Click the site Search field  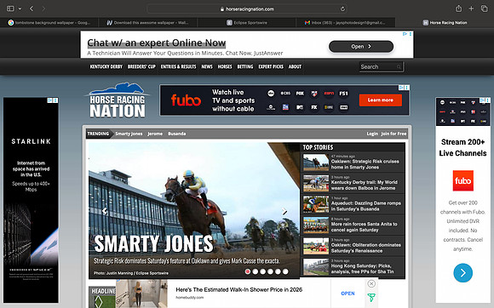pyautogui.click(x=382, y=66)
